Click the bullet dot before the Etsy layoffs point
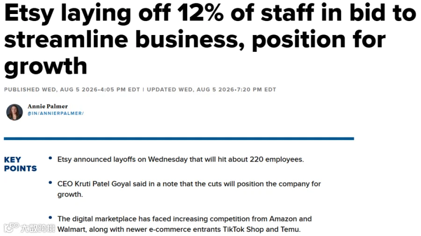421x236 pixels. pyautogui.click(x=50, y=158)
